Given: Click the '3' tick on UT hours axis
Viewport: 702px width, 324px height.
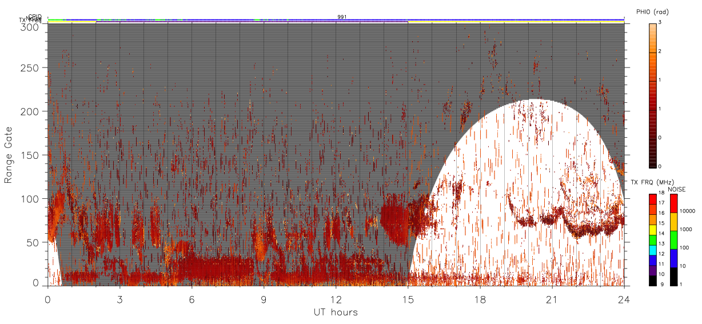Looking at the screenshot, I should (x=119, y=299).
